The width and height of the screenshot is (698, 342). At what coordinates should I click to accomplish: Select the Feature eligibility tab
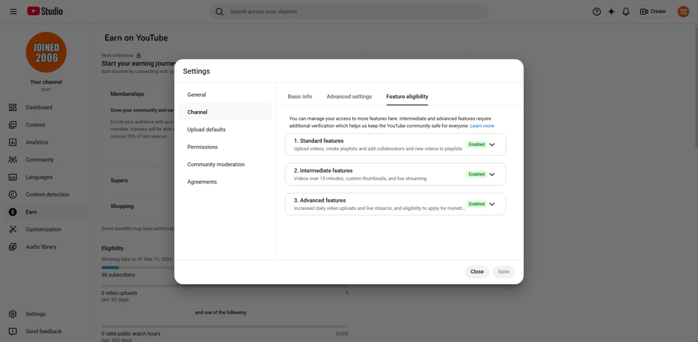(407, 96)
